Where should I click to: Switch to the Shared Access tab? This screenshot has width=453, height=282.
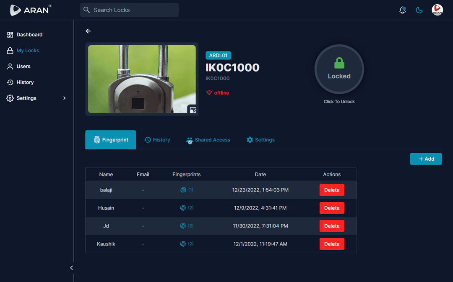208,140
